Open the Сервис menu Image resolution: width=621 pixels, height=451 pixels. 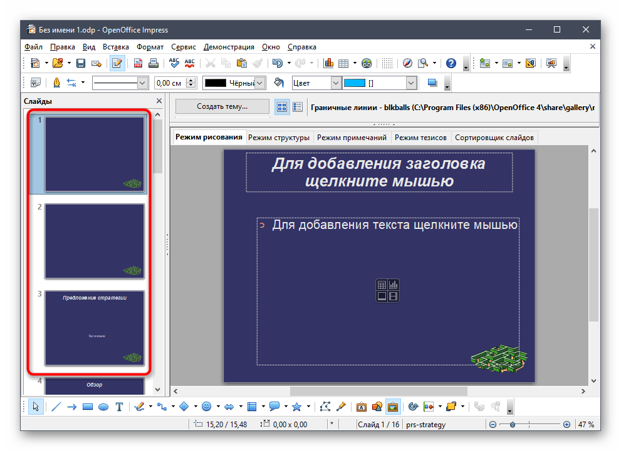pyautogui.click(x=184, y=47)
